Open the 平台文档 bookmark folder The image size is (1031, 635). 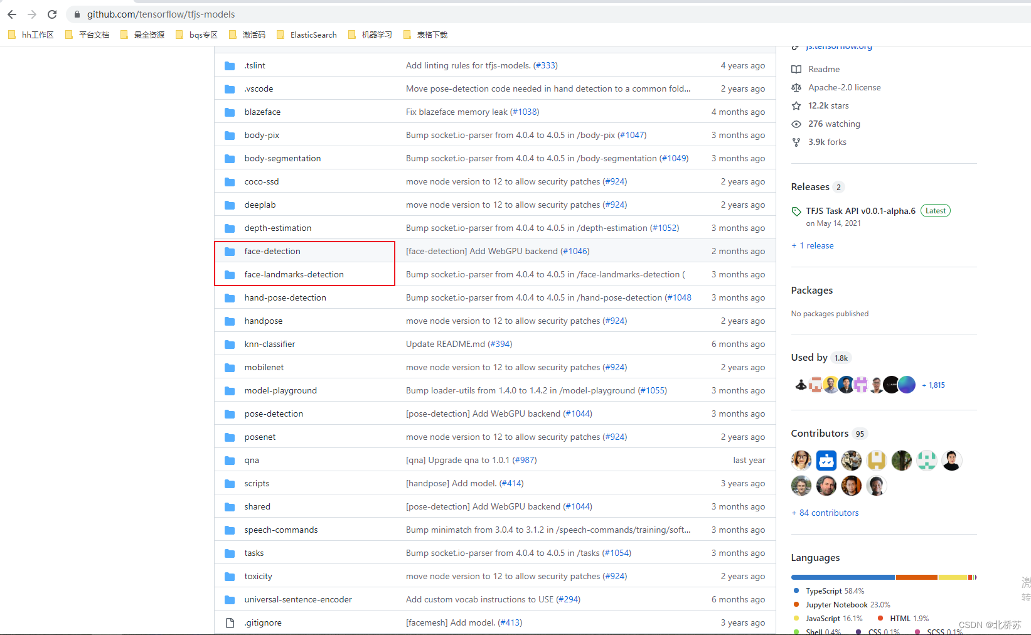point(87,35)
